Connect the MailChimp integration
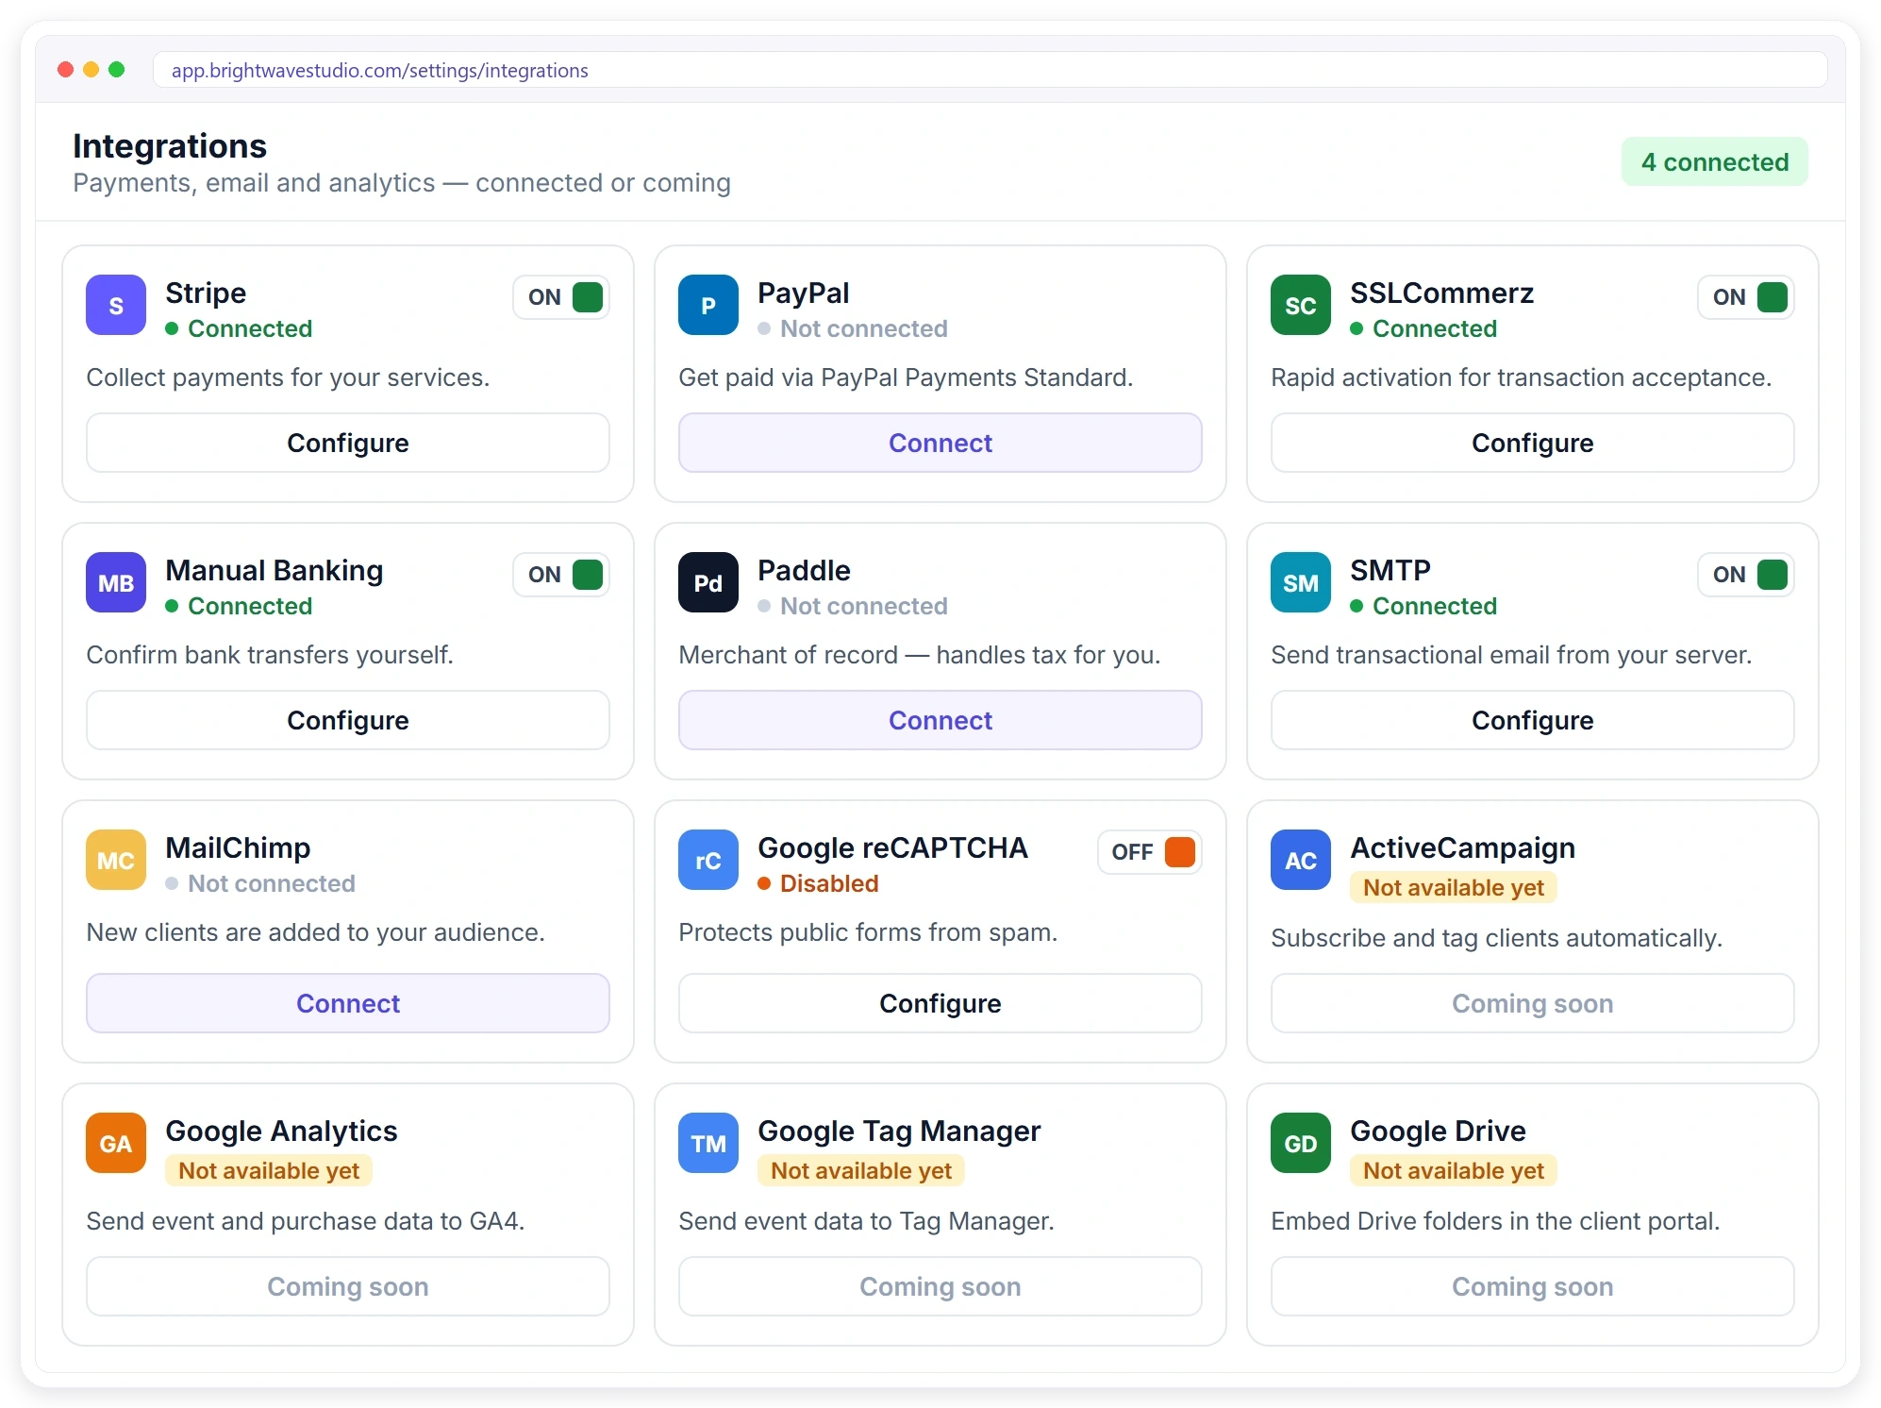Image resolution: width=1881 pixels, height=1408 pixels. click(x=348, y=1003)
